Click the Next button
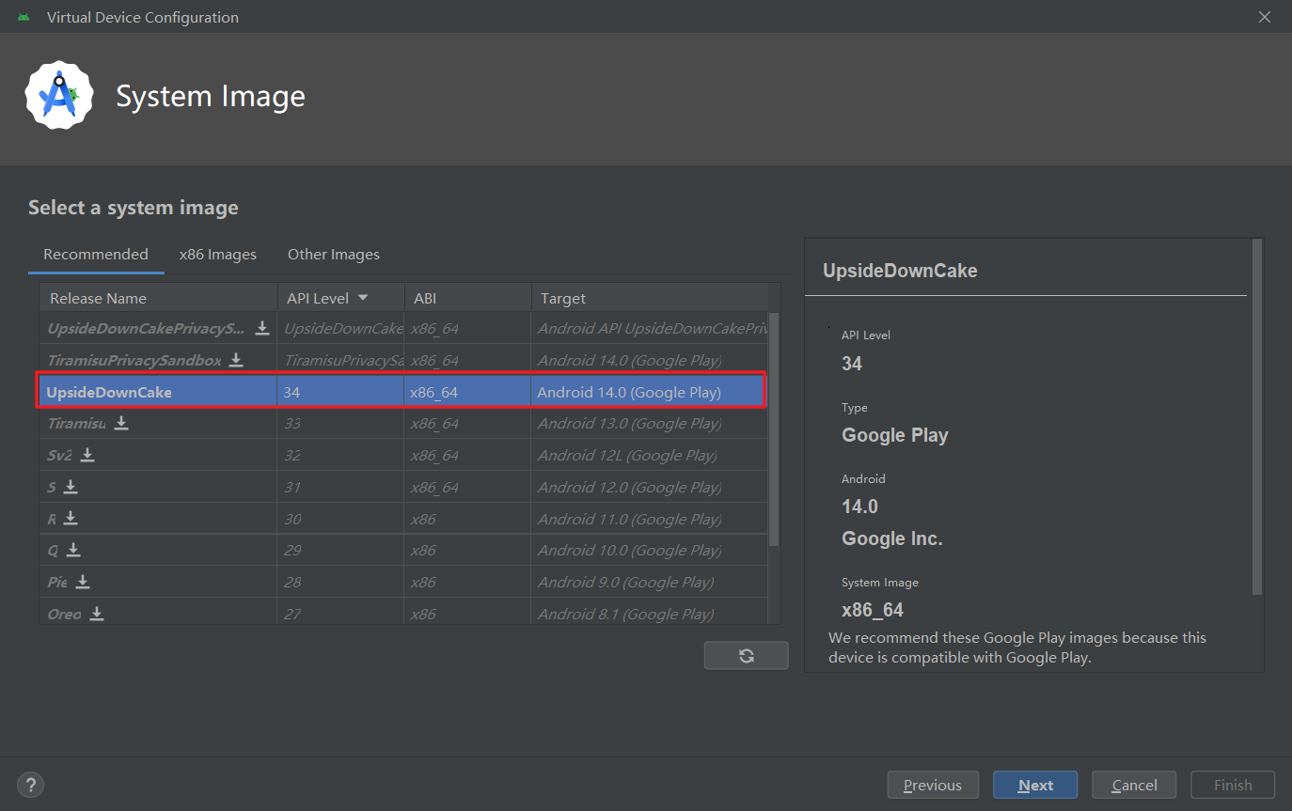Image resolution: width=1292 pixels, height=811 pixels. 1035,785
